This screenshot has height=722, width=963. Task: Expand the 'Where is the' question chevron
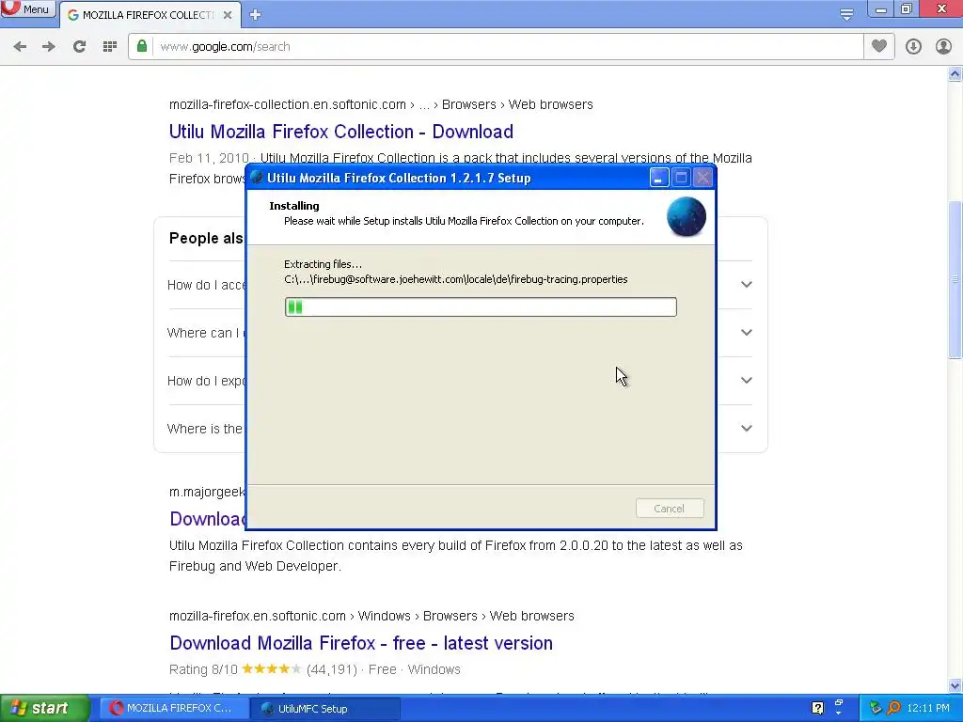tap(746, 428)
